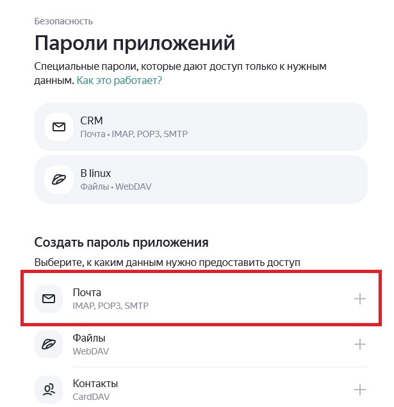This screenshot has height=407, width=394.
Task: Click Почта · IMAP, POP3, SMTP under CRM
Action: [x=134, y=134]
